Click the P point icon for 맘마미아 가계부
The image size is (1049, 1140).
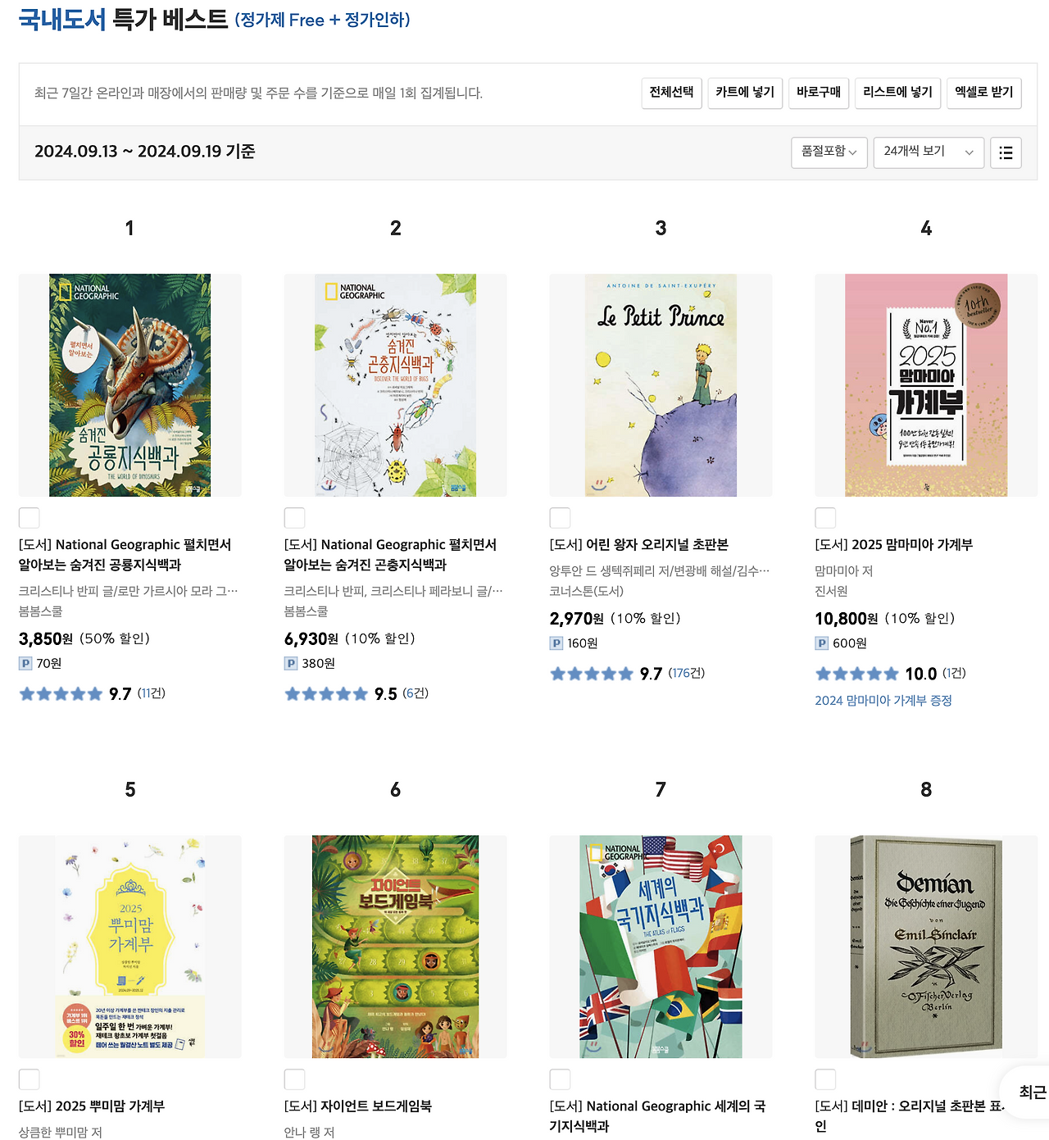822,643
